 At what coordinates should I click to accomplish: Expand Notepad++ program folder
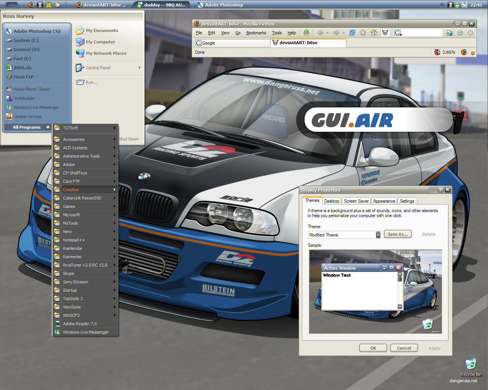85,240
